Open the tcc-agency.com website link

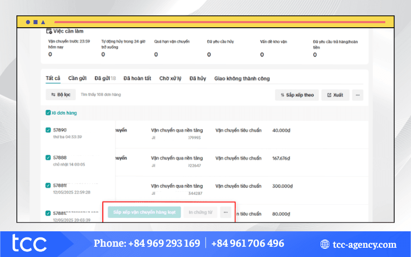365,245
